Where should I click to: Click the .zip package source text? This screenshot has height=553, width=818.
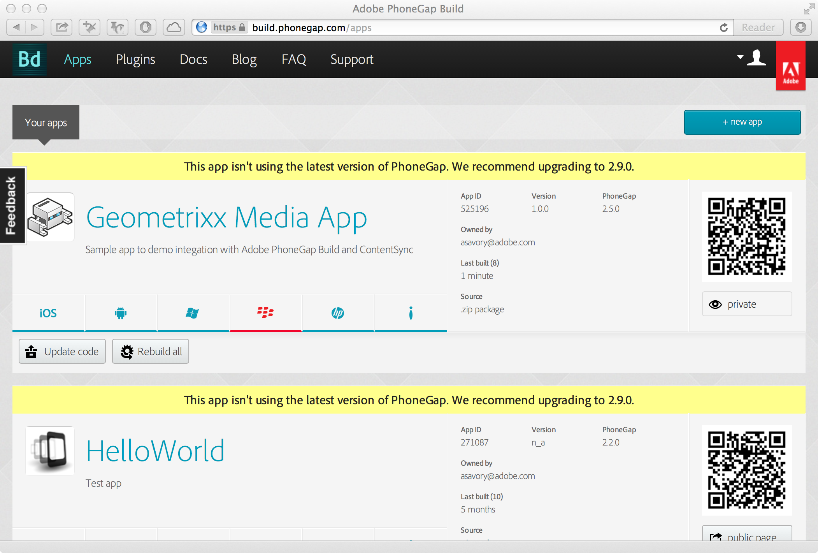482,309
